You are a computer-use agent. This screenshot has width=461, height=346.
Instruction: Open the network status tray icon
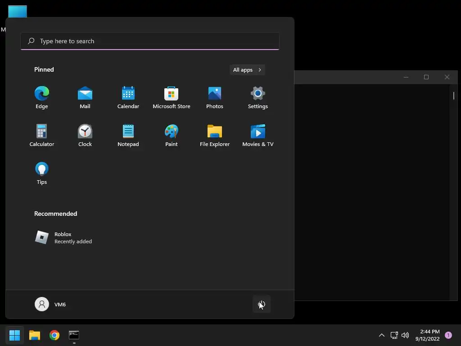394,335
